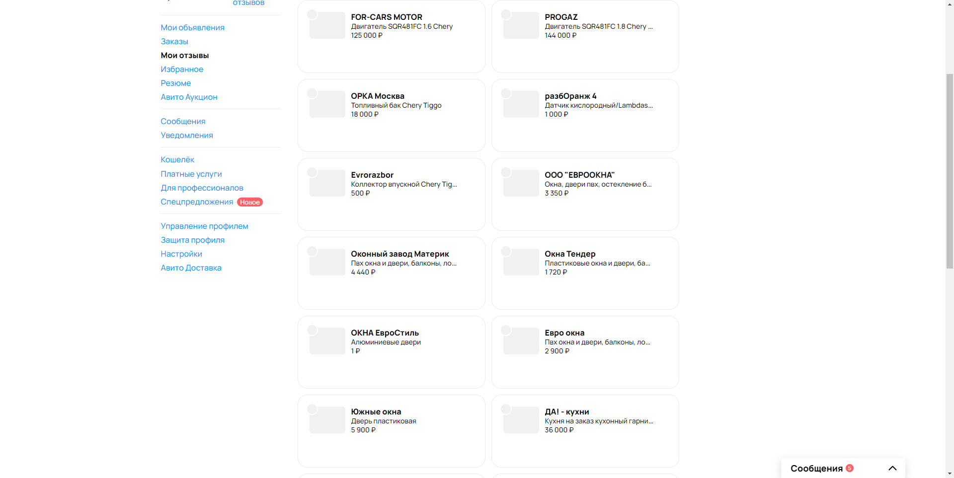Open ОРКА Москва item thumbnail
The width and height of the screenshot is (954, 478).
click(x=327, y=104)
